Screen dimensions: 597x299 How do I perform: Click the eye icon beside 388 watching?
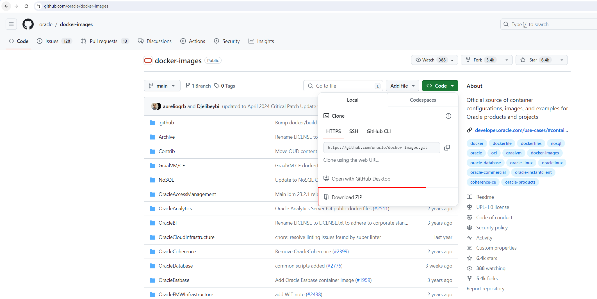click(x=470, y=268)
